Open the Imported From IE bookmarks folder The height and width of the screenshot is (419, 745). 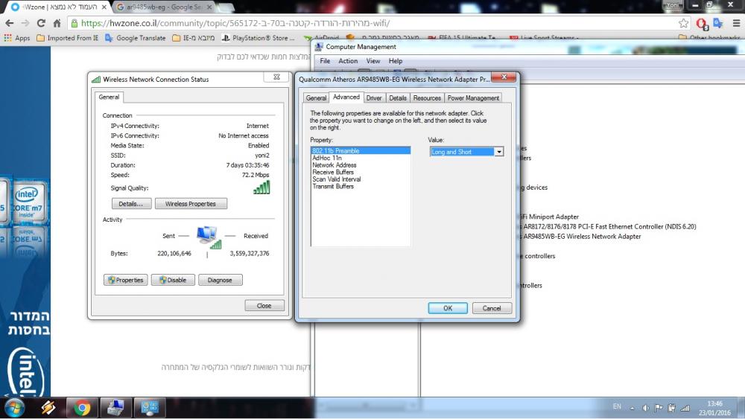point(68,38)
